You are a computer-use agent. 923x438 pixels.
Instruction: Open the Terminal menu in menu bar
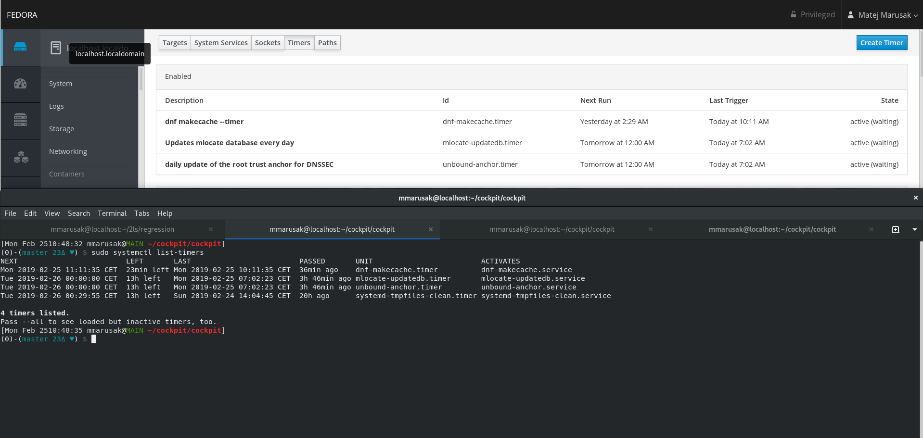112,213
